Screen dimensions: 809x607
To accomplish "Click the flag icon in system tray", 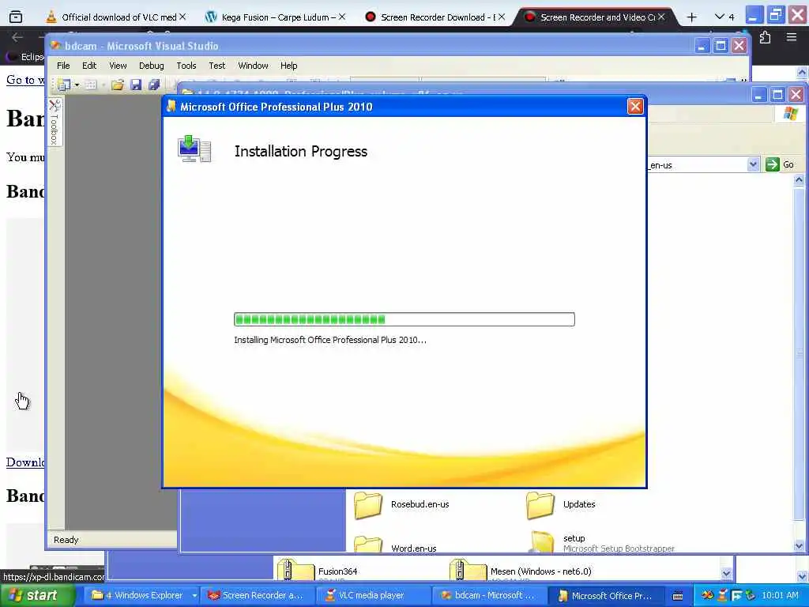I will (x=736, y=596).
